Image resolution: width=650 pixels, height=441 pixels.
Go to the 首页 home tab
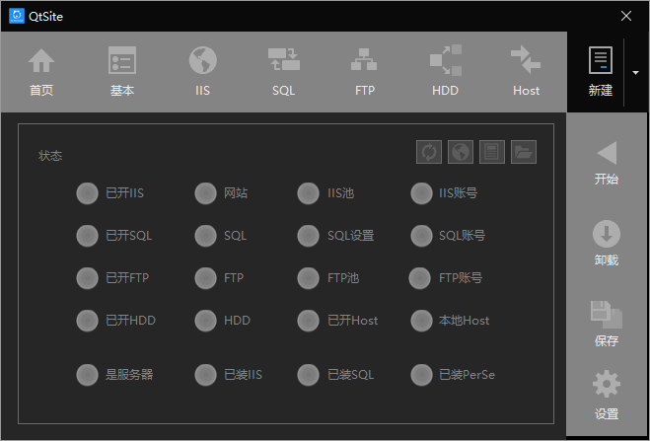click(x=41, y=71)
